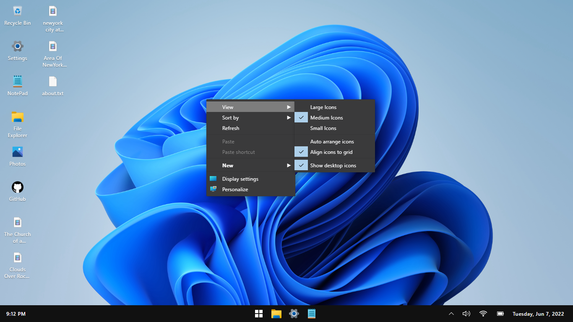Open the Start menu Windows logo
Screen dimensions: 573x322
point(259,314)
